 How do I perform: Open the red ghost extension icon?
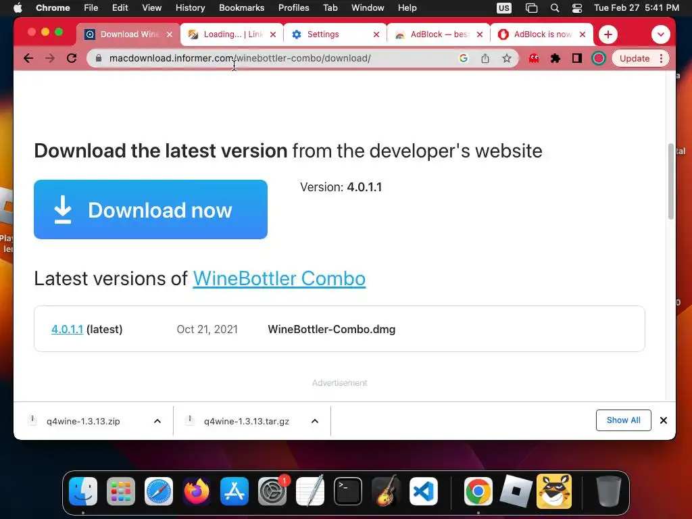[534, 58]
